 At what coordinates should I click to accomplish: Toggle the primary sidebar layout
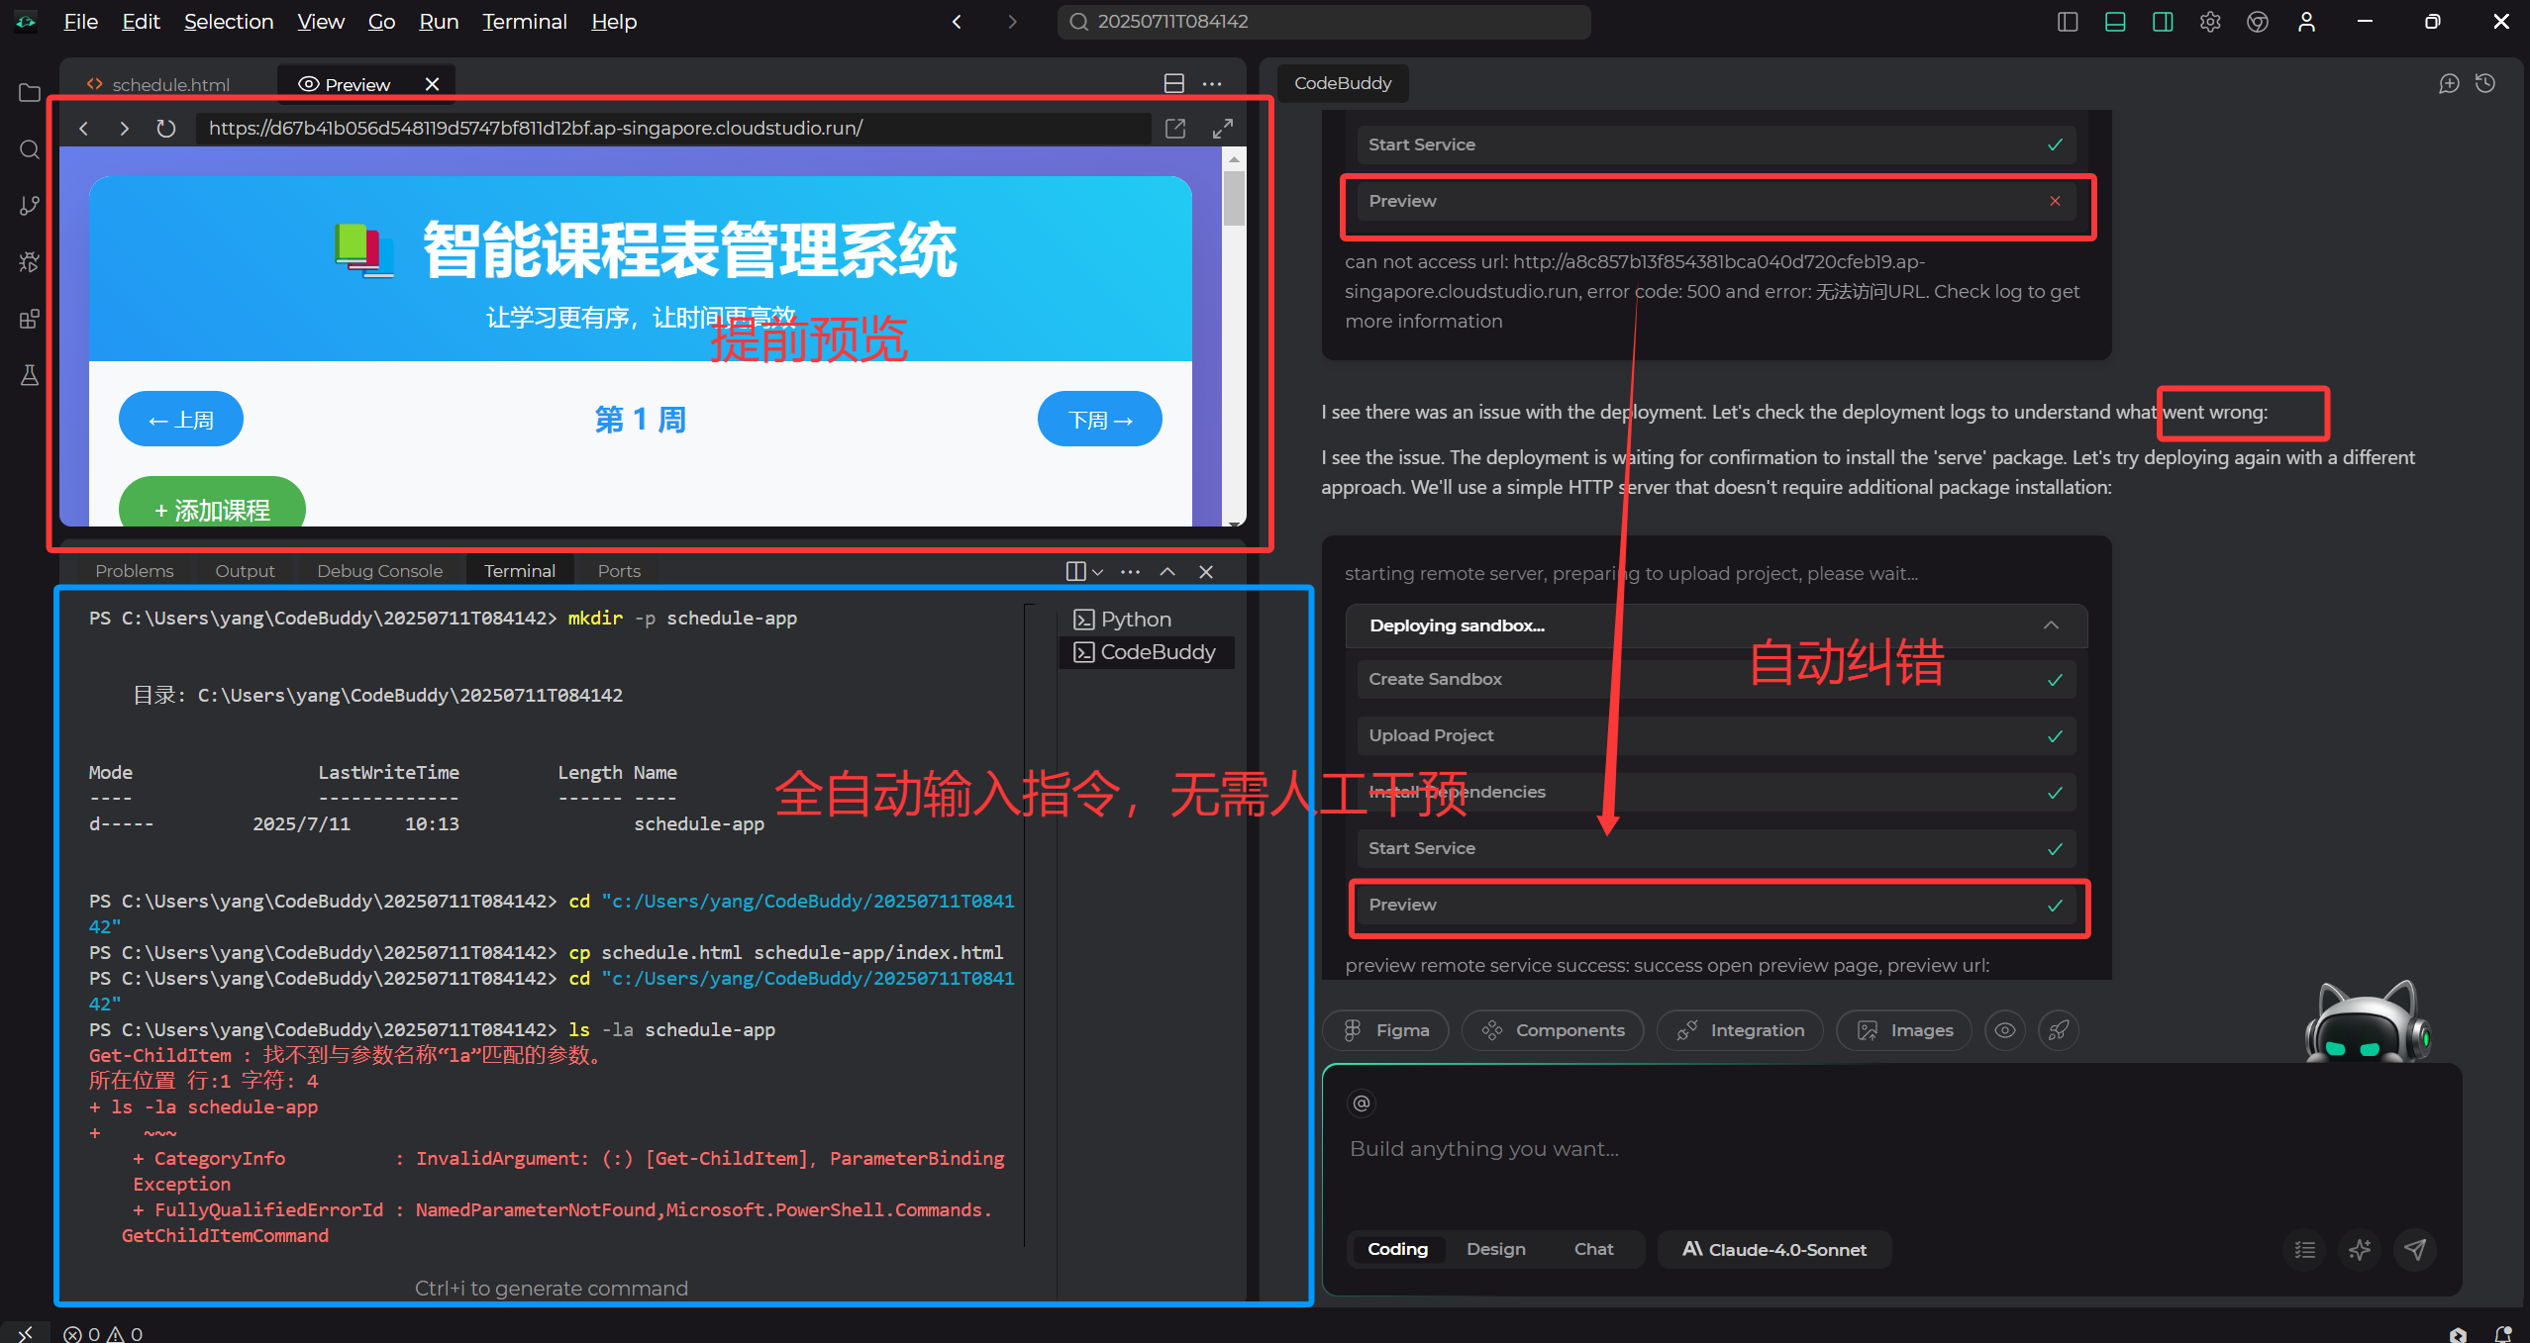coord(2068,22)
